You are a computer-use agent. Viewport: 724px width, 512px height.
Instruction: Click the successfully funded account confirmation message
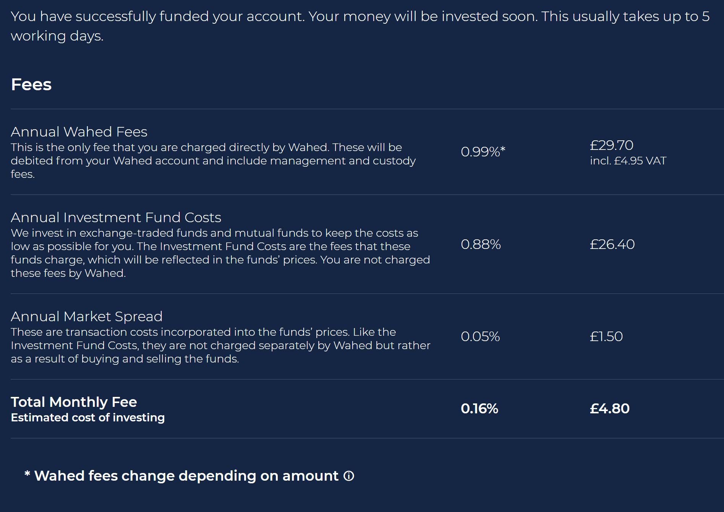[x=360, y=26]
